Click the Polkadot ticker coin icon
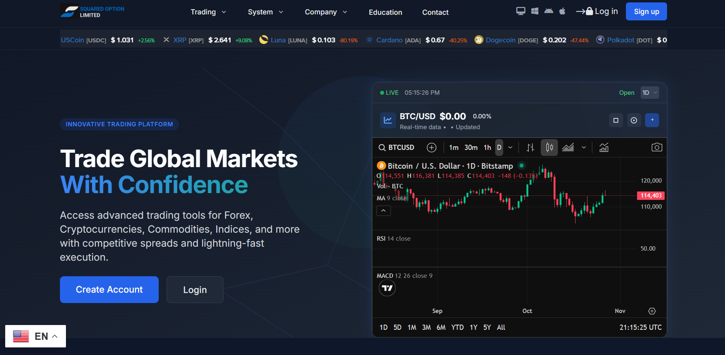This screenshot has width=725, height=355. pyautogui.click(x=600, y=40)
